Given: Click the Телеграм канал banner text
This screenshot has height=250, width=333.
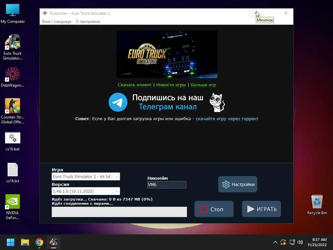Looking at the screenshot, I should coord(167,107).
